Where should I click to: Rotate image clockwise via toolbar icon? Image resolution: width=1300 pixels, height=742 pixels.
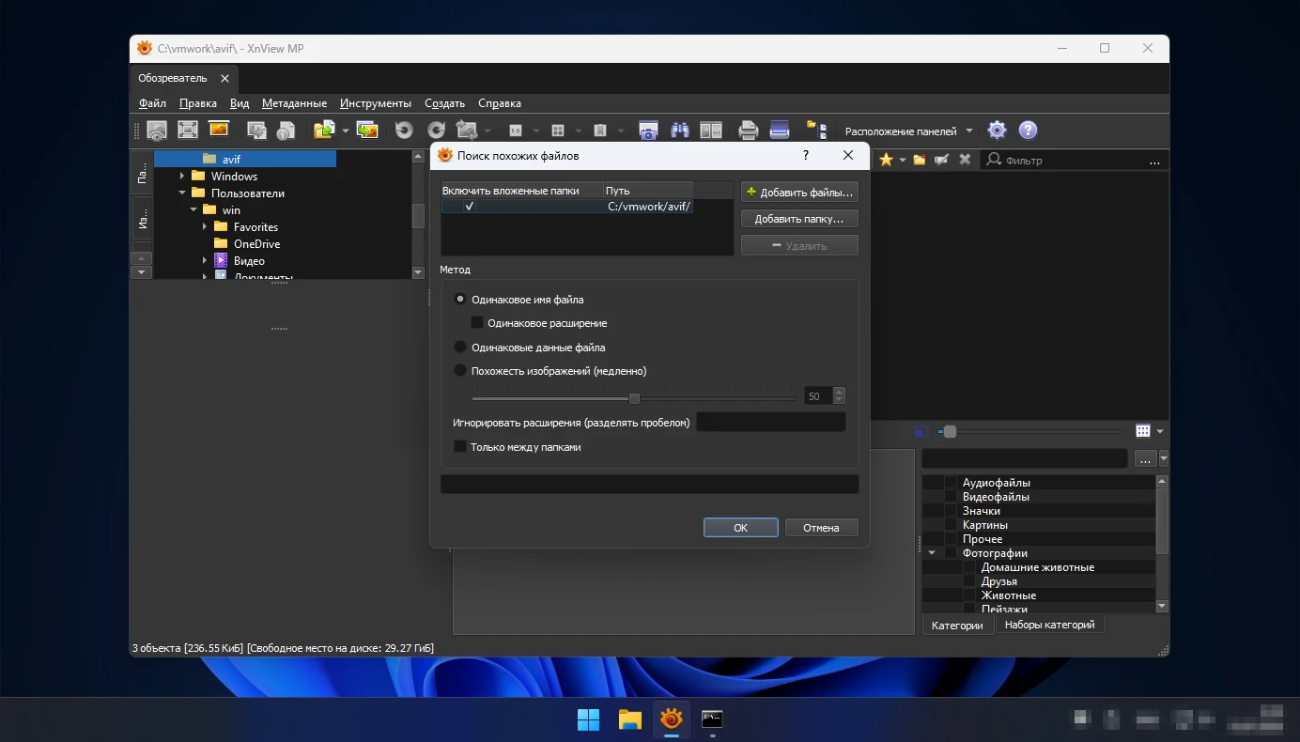(x=436, y=131)
